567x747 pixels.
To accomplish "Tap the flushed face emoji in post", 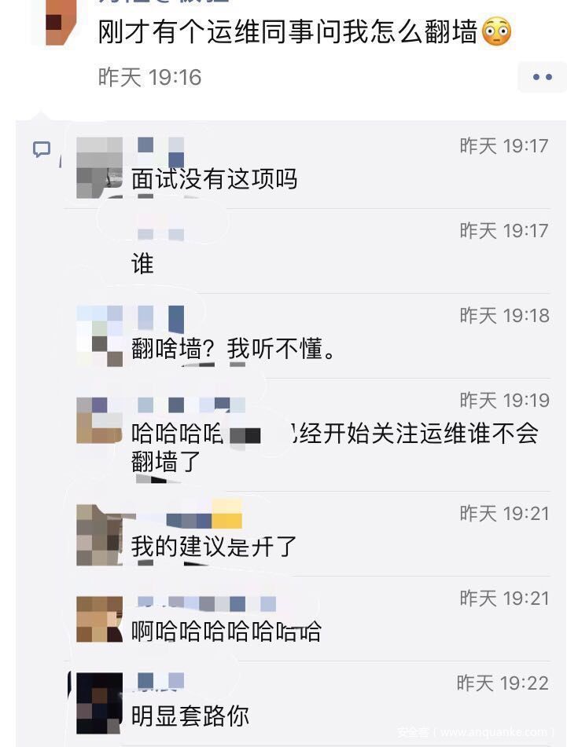I will (496, 32).
